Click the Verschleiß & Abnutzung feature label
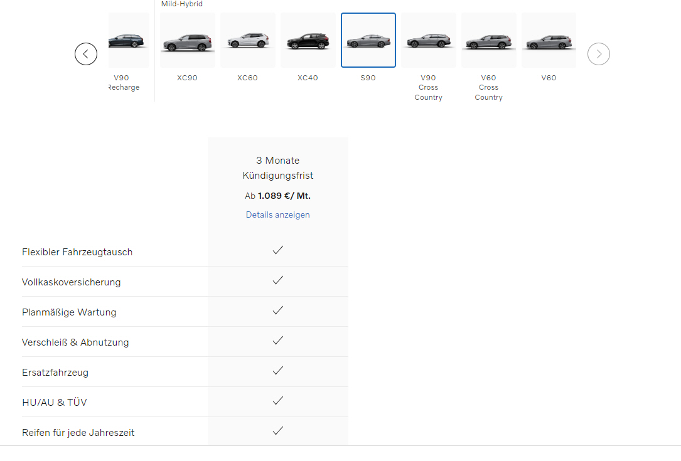The height and width of the screenshot is (461, 681). tap(75, 342)
